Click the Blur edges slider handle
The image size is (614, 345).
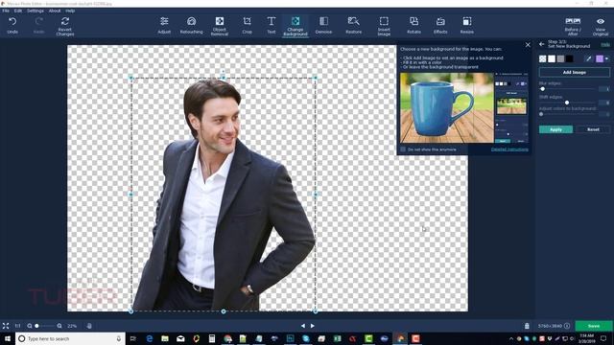543,89
